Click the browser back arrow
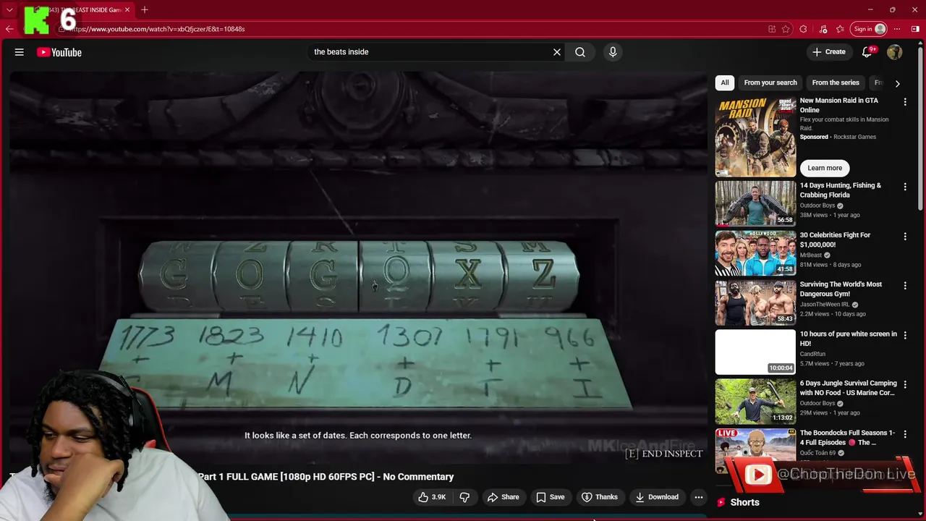926x521 pixels. 9,29
